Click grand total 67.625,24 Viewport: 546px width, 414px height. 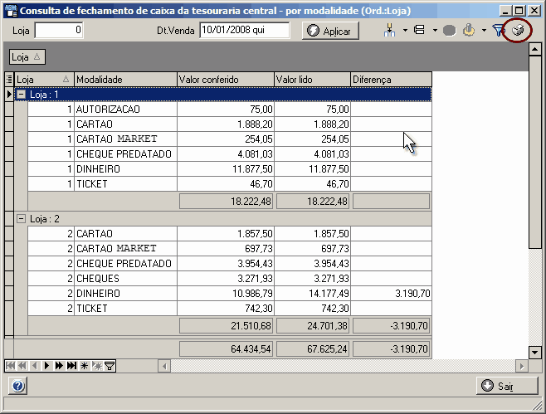pos(313,349)
